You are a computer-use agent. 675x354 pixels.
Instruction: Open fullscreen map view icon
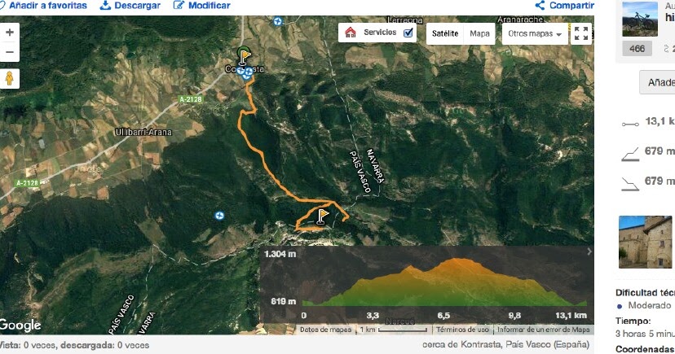coord(581,33)
